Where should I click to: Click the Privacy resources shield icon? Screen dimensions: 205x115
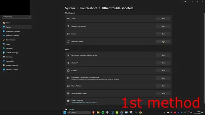click(68, 101)
